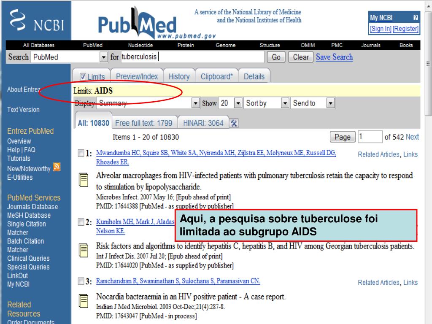This screenshot has width=432, height=324.
Task: Open Special Queries in sidebar
Action: tap(28, 267)
